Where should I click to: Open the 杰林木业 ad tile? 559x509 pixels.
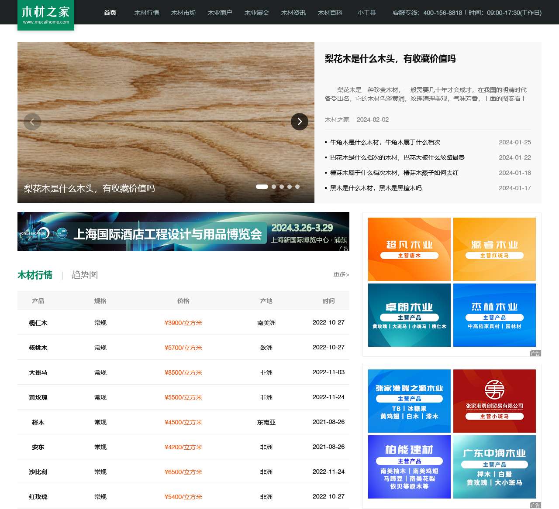coord(494,315)
